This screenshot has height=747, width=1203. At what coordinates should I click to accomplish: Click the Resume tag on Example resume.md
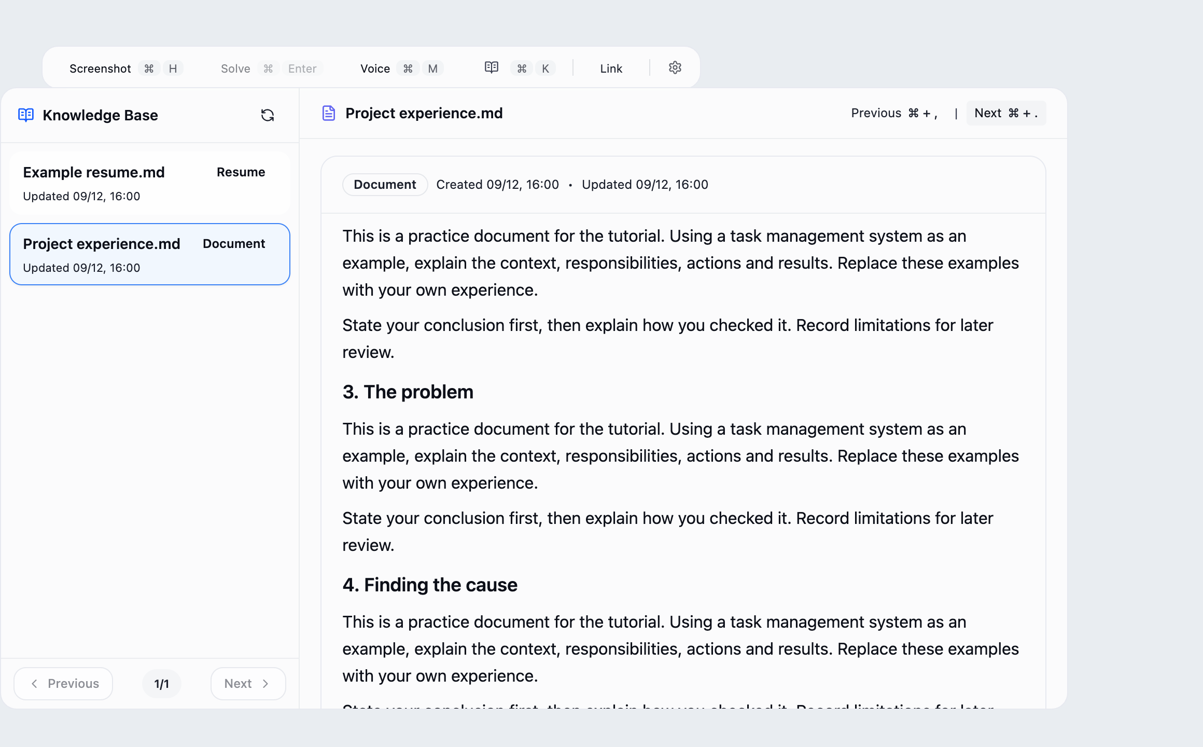point(241,172)
